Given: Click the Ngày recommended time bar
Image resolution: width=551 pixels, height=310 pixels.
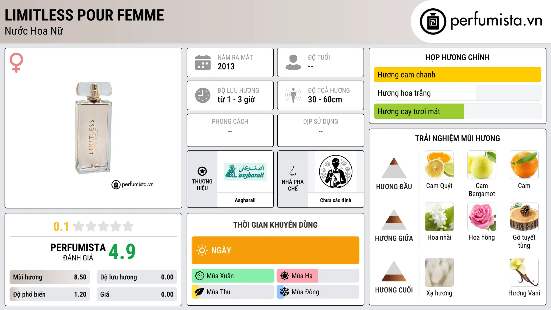Looking at the screenshot, I should (x=275, y=250).
